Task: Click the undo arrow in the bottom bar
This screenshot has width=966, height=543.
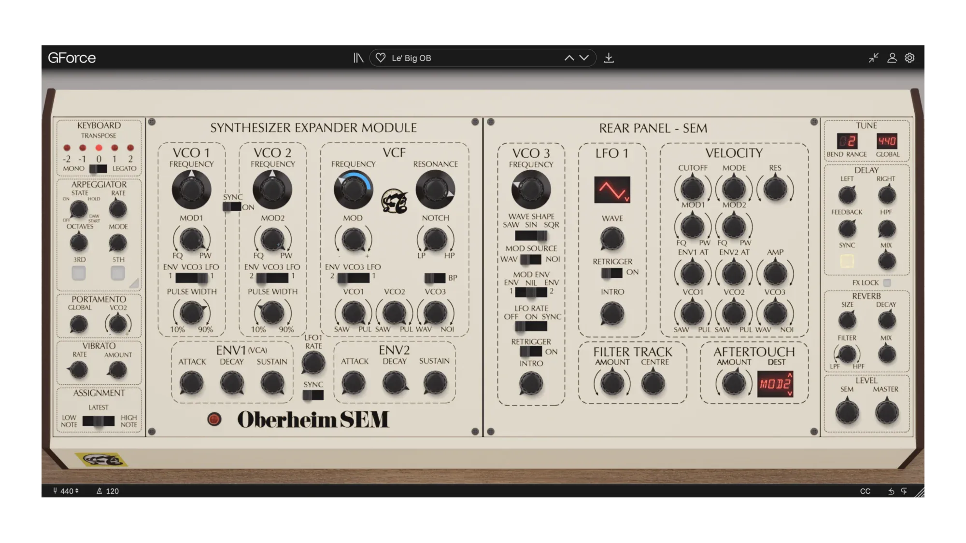Action: point(891,491)
